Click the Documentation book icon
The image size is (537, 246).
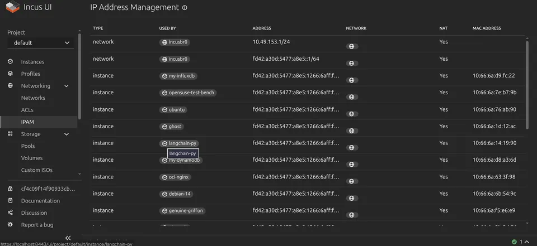10,201
